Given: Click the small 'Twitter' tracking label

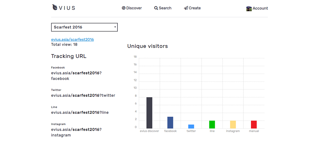Looking at the screenshot, I should tap(56, 90).
